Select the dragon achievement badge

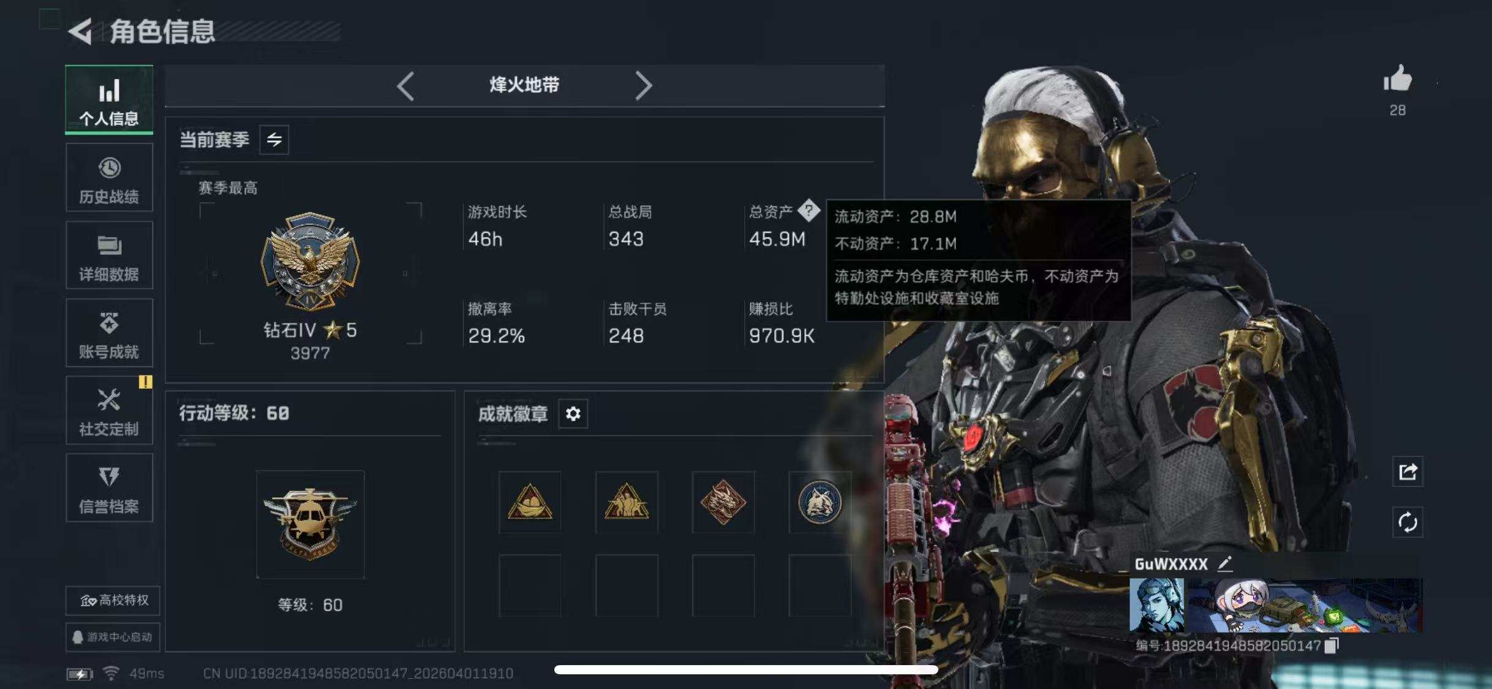click(723, 502)
